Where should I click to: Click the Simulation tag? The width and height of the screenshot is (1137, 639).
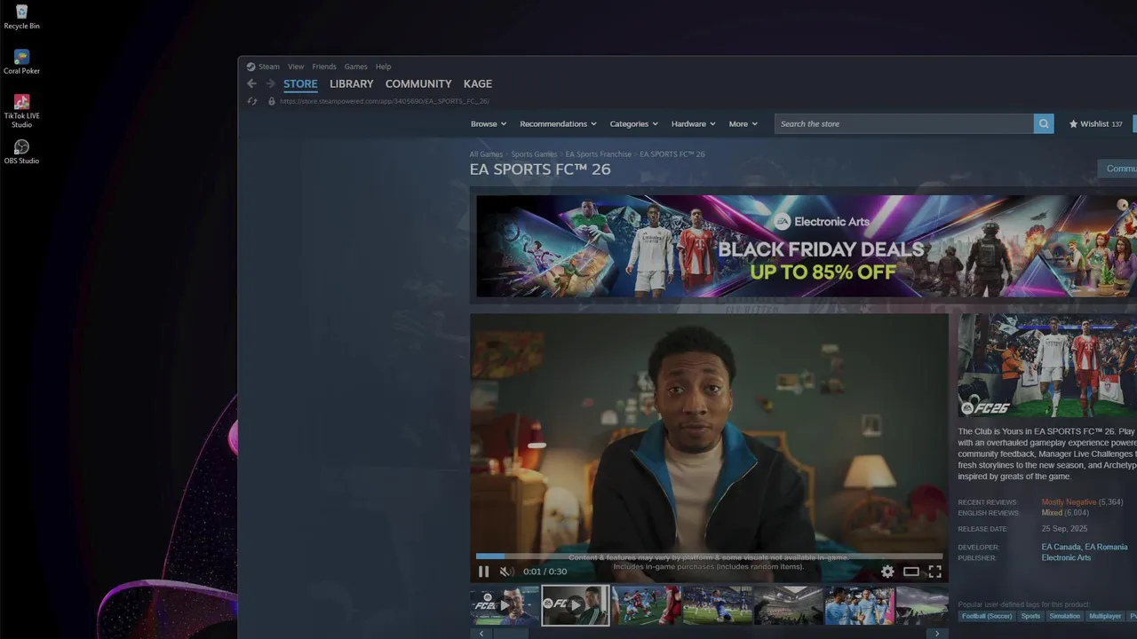pyautogui.click(x=1064, y=616)
